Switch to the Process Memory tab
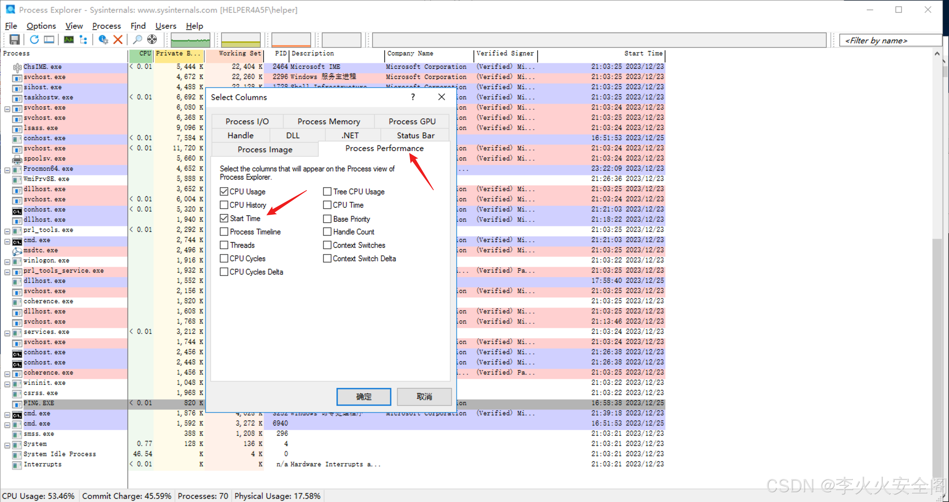949x502 pixels. (x=328, y=121)
